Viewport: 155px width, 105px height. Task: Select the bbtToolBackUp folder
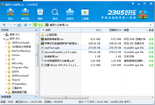19,51
